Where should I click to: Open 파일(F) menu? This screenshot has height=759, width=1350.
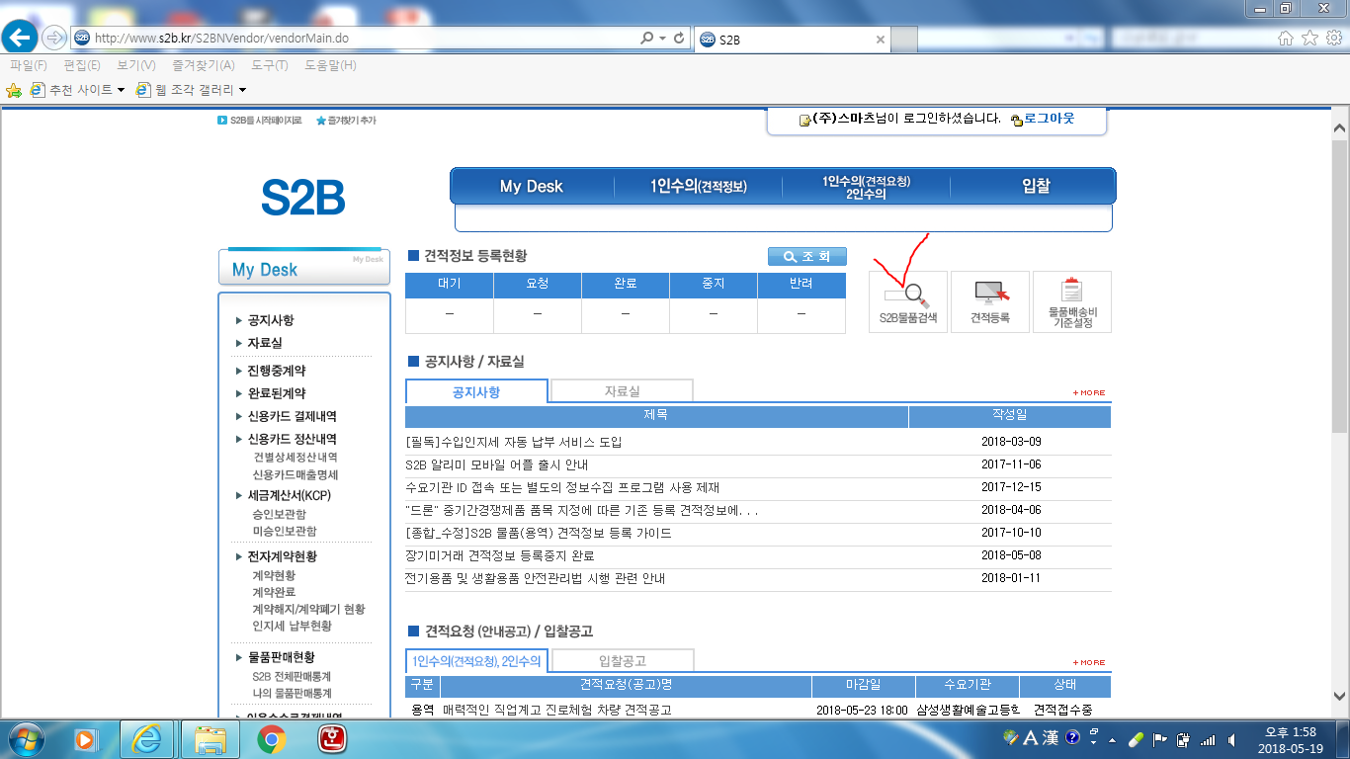(x=29, y=65)
